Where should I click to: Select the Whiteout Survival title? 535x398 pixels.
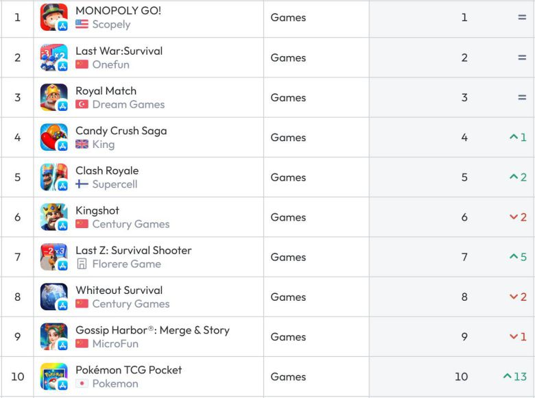(x=119, y=290)
